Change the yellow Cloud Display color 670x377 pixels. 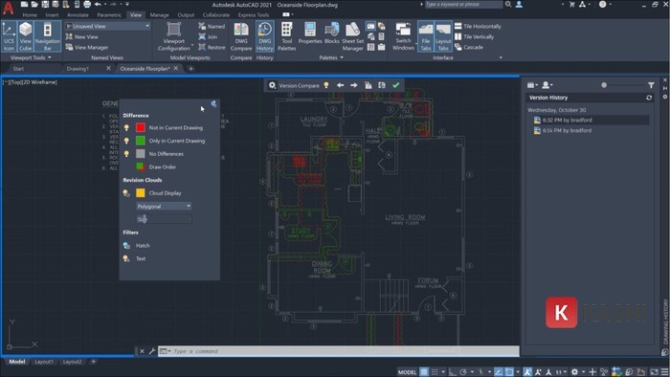tap(140, 193)
